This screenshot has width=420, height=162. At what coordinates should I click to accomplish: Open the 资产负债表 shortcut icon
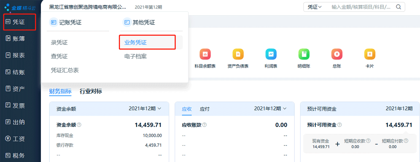pyautogui.click(x=238, y=54)
